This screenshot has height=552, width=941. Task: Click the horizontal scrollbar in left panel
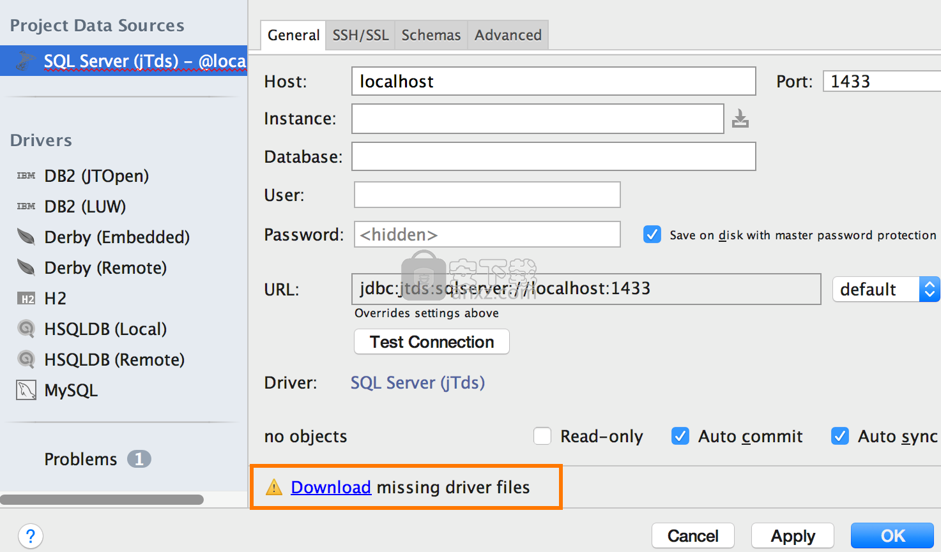102,500
